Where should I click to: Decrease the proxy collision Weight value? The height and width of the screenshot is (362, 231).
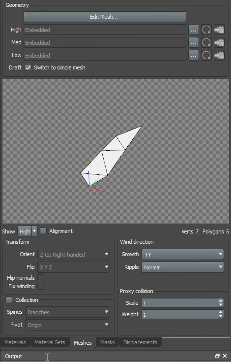click(221, 317)
